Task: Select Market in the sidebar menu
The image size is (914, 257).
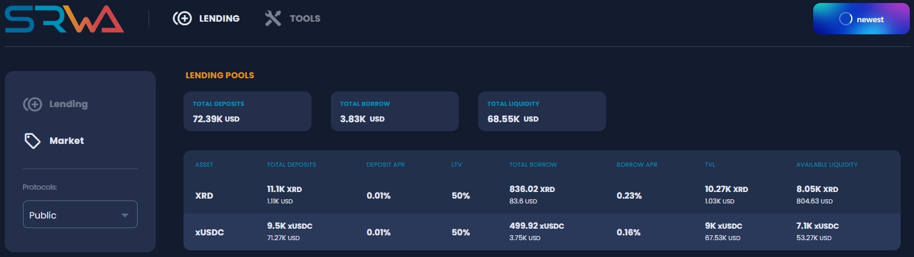Action: click(66, 141)
